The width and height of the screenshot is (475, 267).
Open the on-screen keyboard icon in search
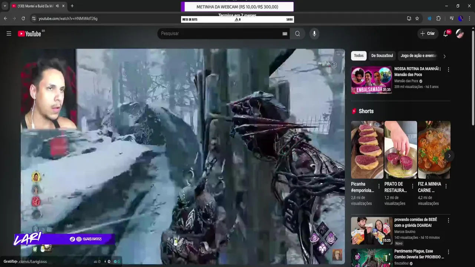(285, 34)
